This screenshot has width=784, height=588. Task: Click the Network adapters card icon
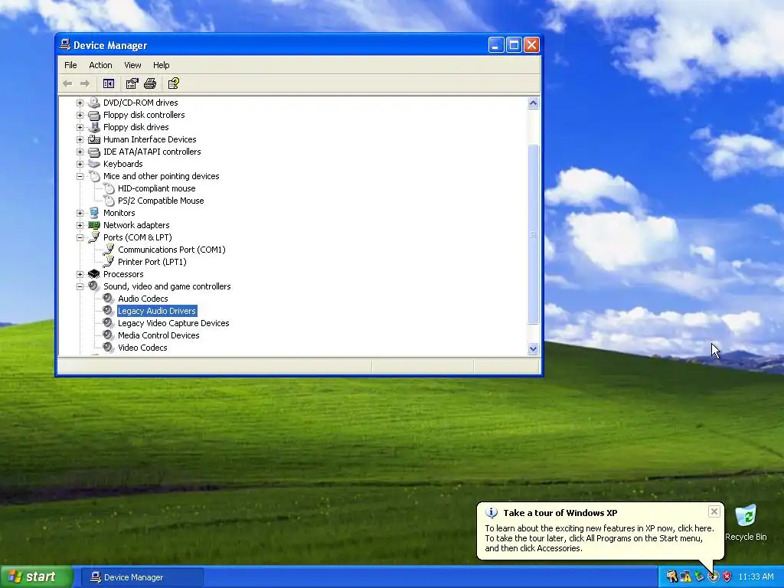tap(94, 225)
